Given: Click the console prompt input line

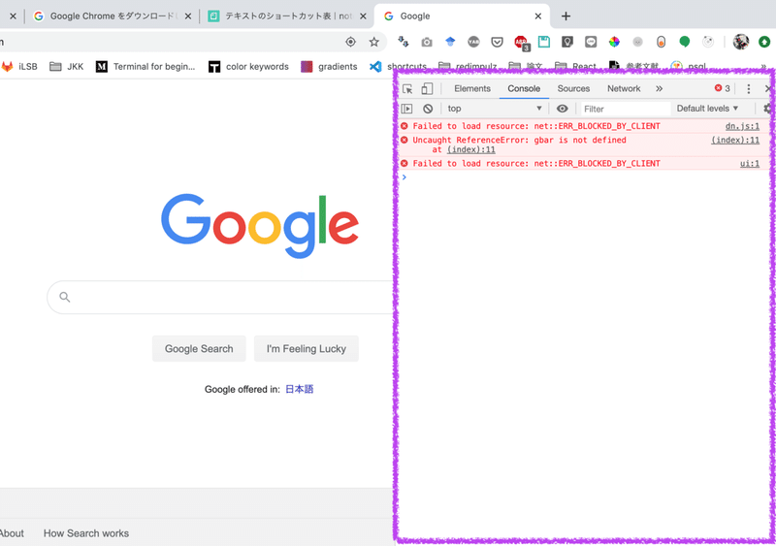Looking at the screenshot, I should pyautogui.click(x=584, y=177).
